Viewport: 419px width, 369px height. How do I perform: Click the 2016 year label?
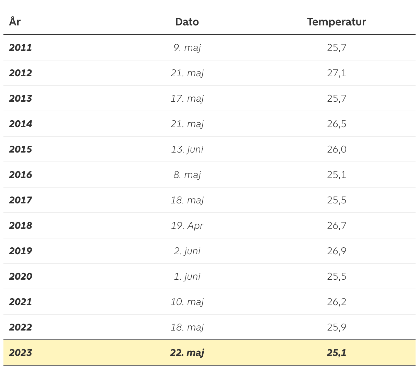click(x=21, y=175)
